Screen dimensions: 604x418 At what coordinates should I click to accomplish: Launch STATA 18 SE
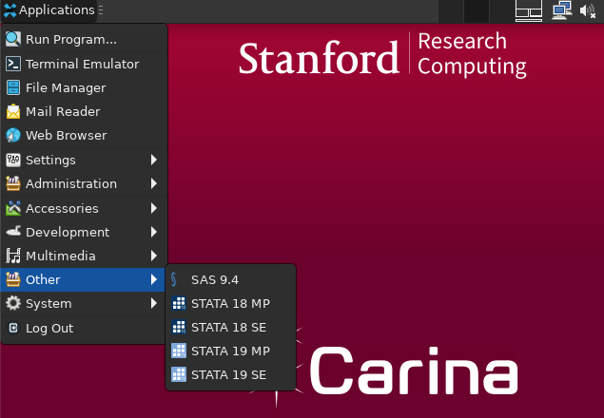tap(230, 327)
